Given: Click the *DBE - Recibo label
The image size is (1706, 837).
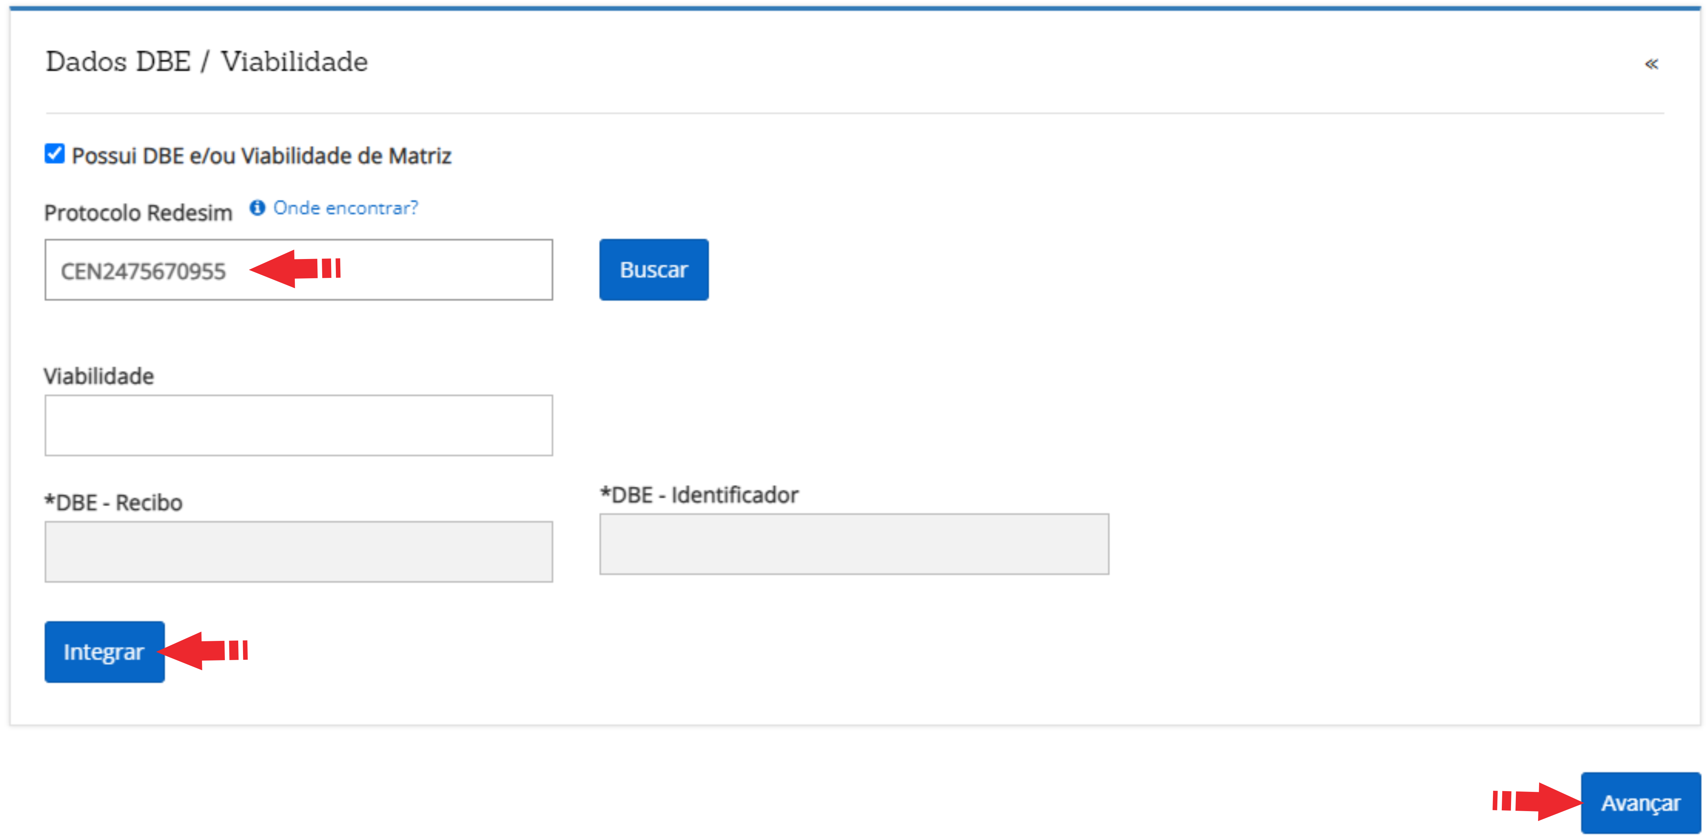Looking at the screenshot, I should click(113, 503).
